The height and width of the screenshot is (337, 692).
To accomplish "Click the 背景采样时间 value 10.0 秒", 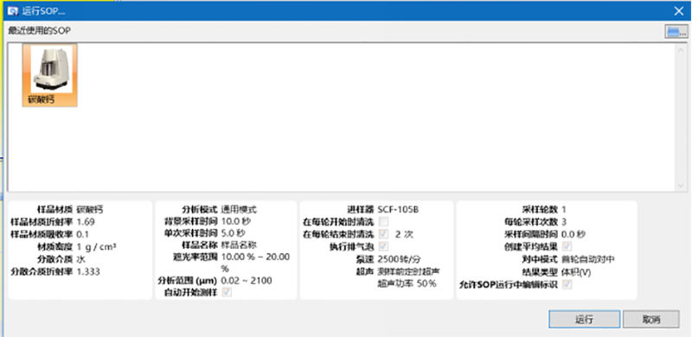I will [x=236, y=221].
